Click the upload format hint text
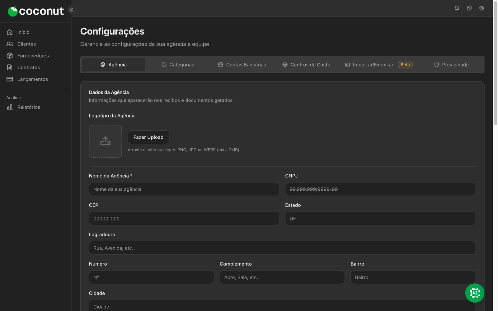 pos(184,150)
